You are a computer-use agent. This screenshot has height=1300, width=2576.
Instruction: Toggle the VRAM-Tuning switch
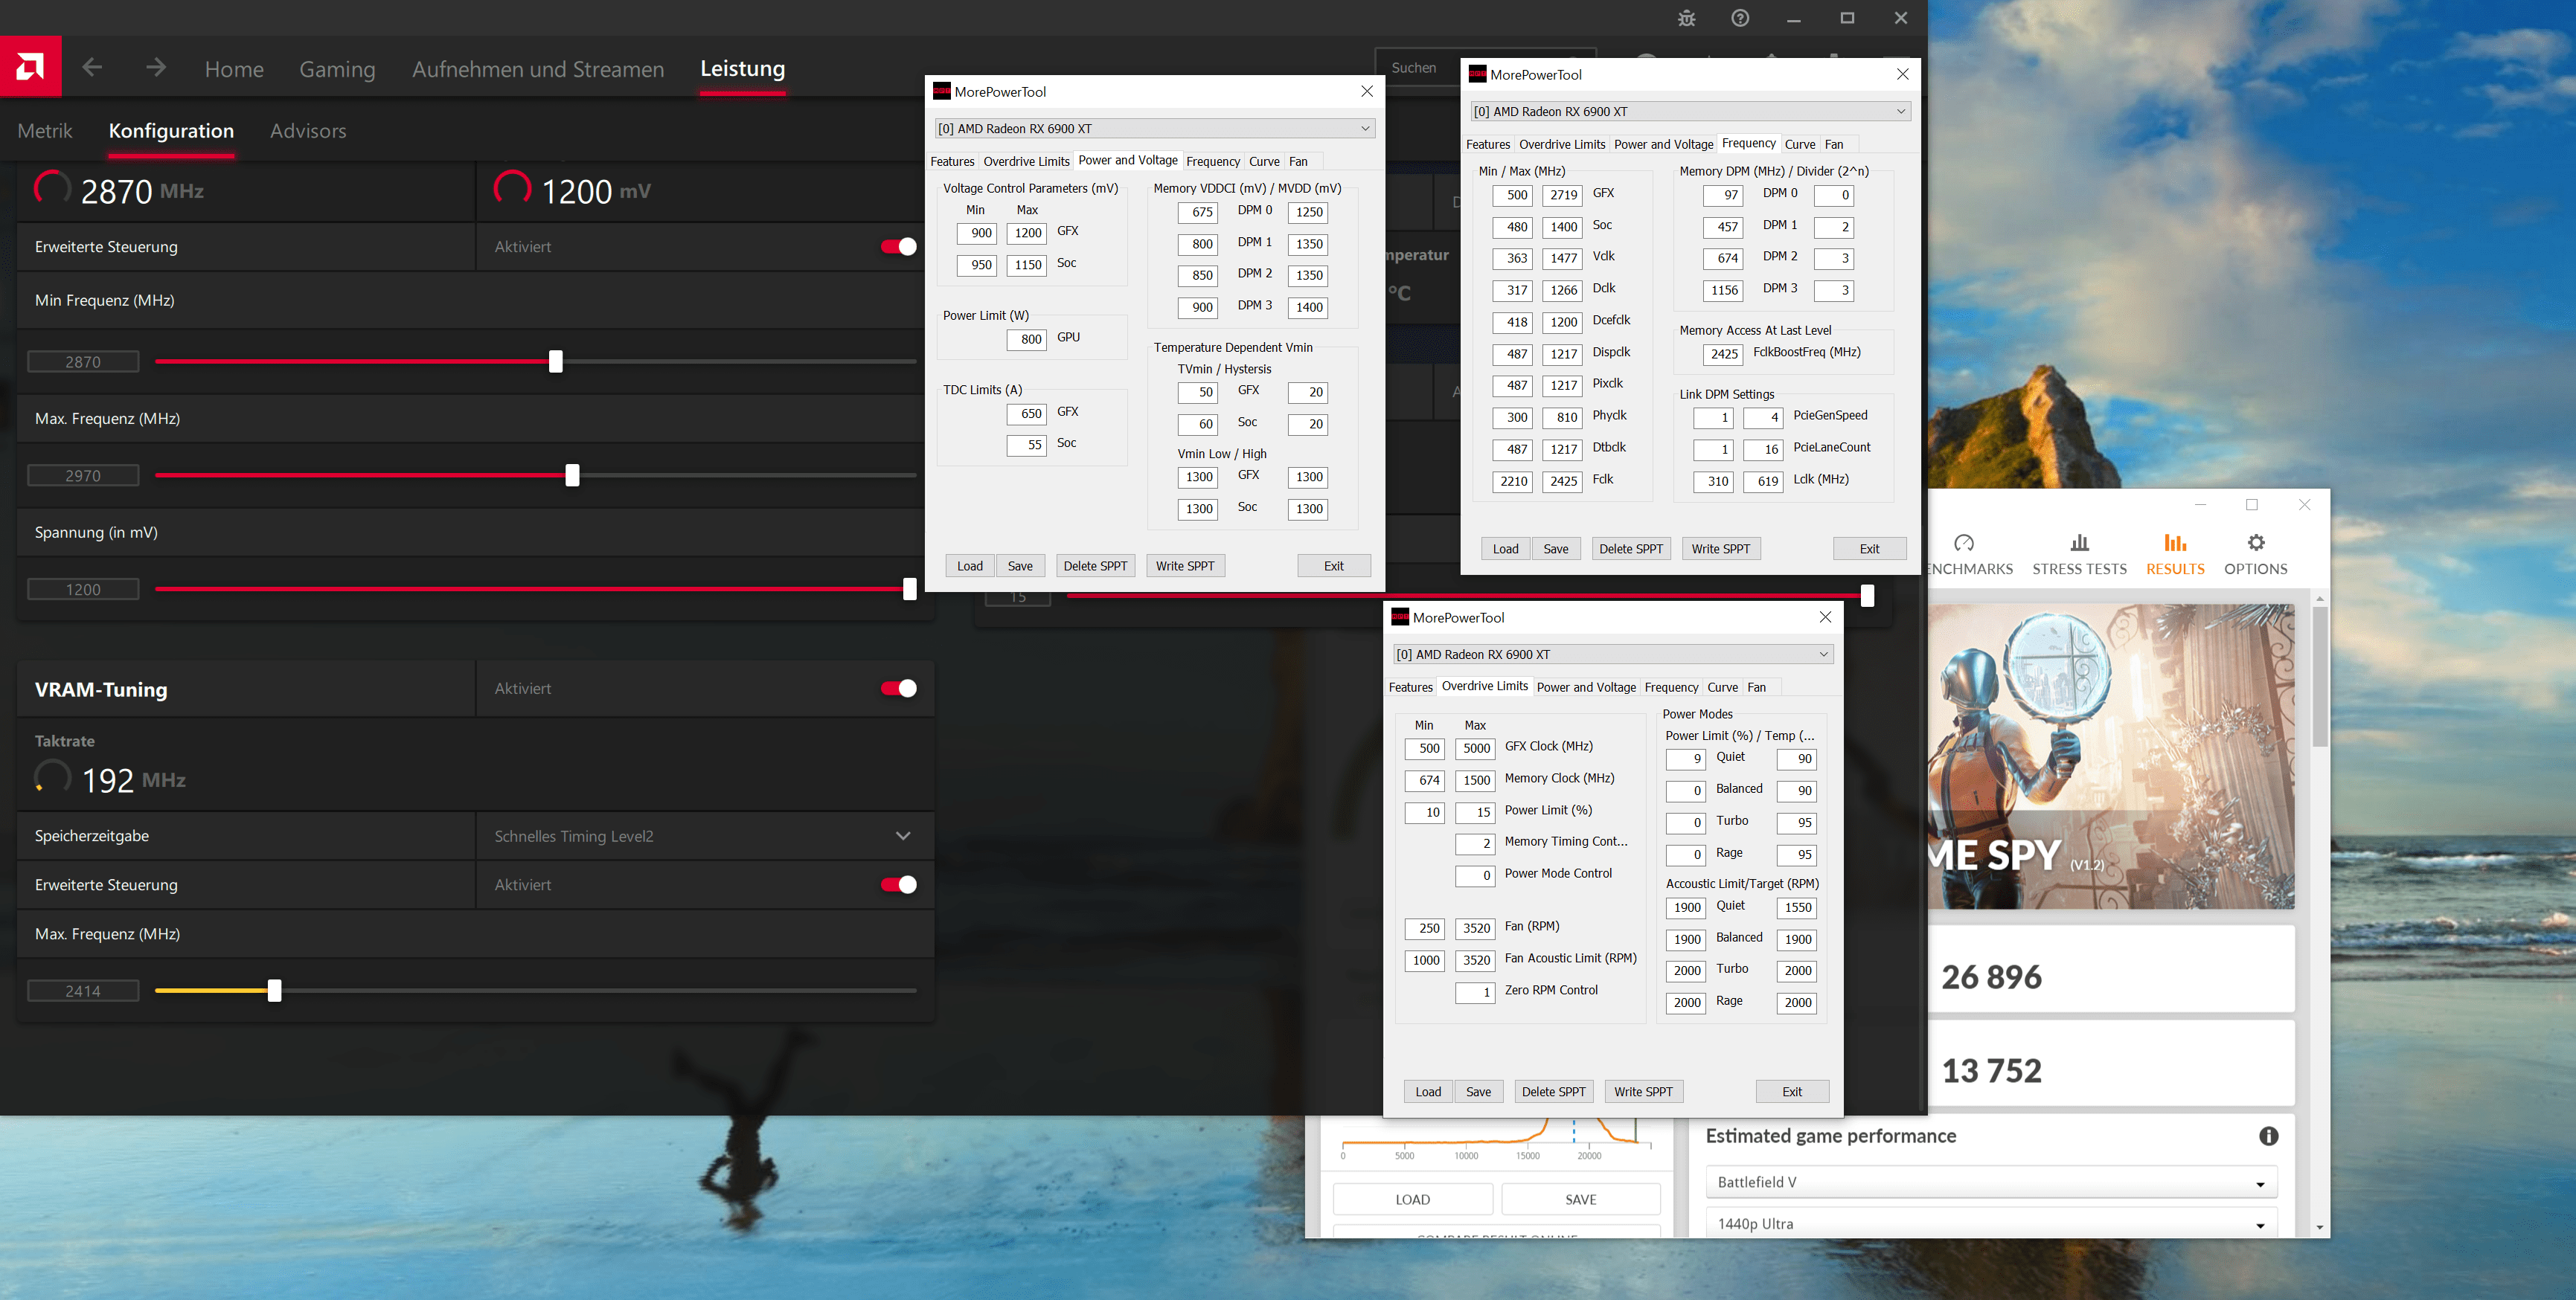tap(898, 689)
